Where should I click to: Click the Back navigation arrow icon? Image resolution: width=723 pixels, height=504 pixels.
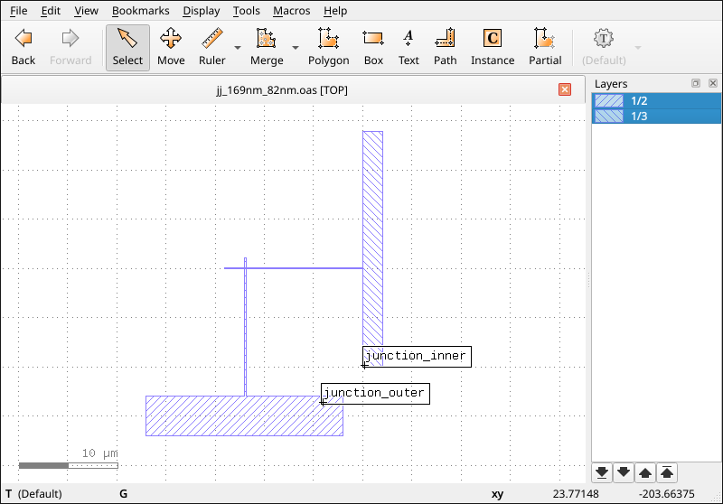click(23, 39)
